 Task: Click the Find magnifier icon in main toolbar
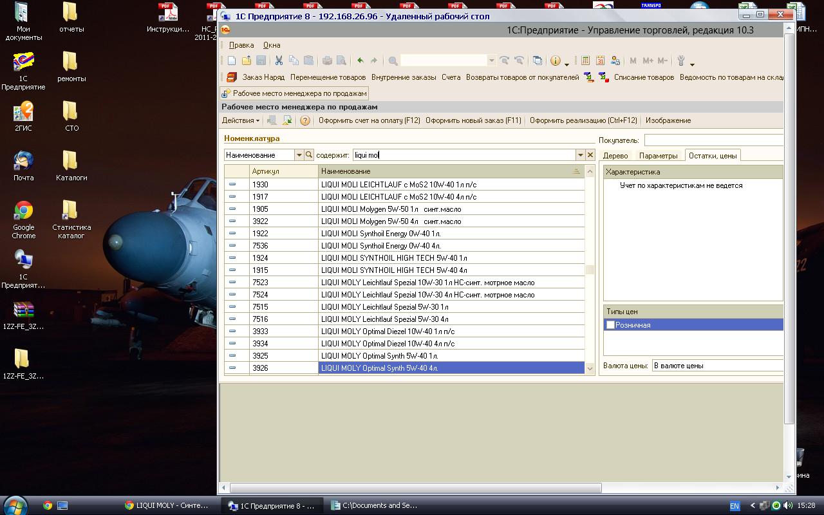pyautogui.click(x=393, y=61)
